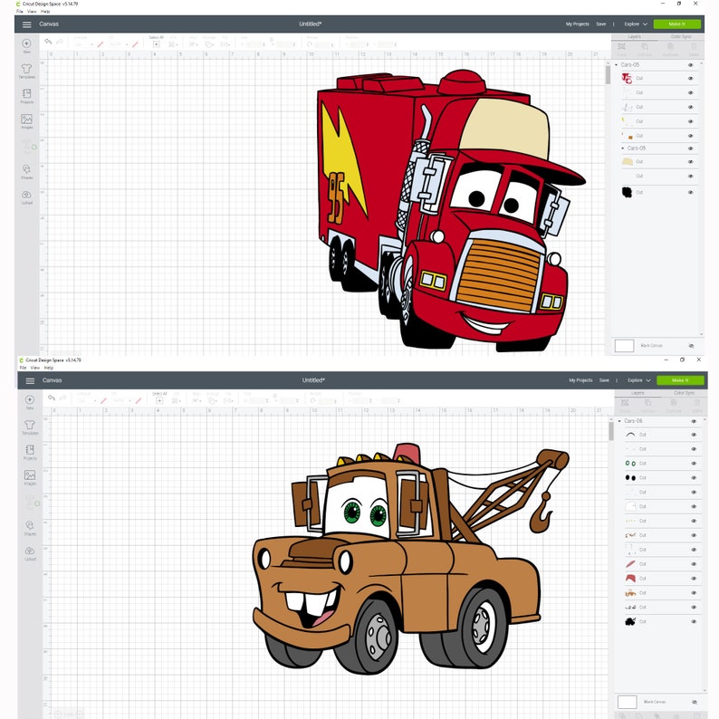The width and height of the screenshot is (719, 719).
Task: Open My Projects in the top window
Action: [578, 24]
